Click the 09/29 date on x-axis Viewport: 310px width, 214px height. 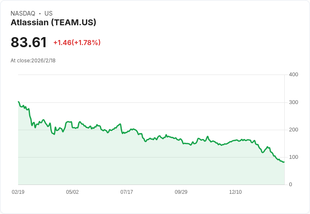tap(181, 192)
